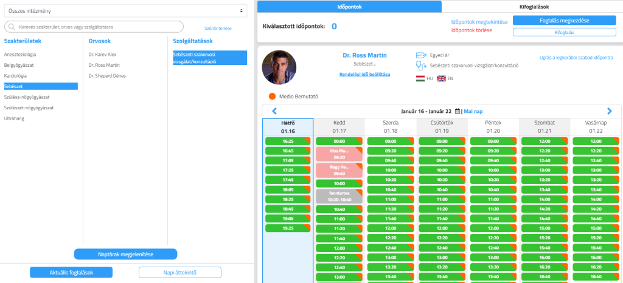The height and width of the screenshot is (283, 623).
Task: Click the English flag language icon
Action: pyautogui.click(x=442, y=78)
